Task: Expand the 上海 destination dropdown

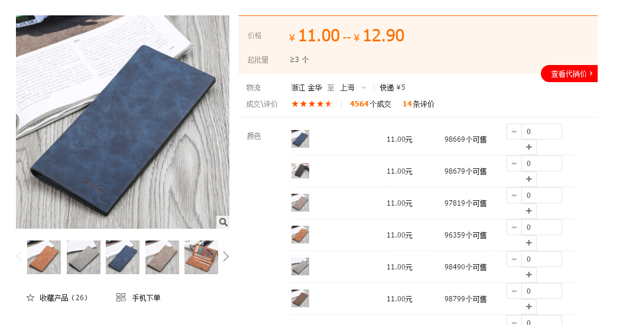Action: click(x=363, y=87)
